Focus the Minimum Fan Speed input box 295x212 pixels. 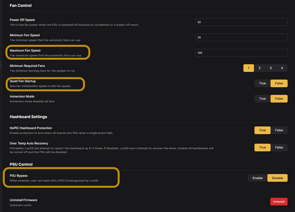(241, 37)
